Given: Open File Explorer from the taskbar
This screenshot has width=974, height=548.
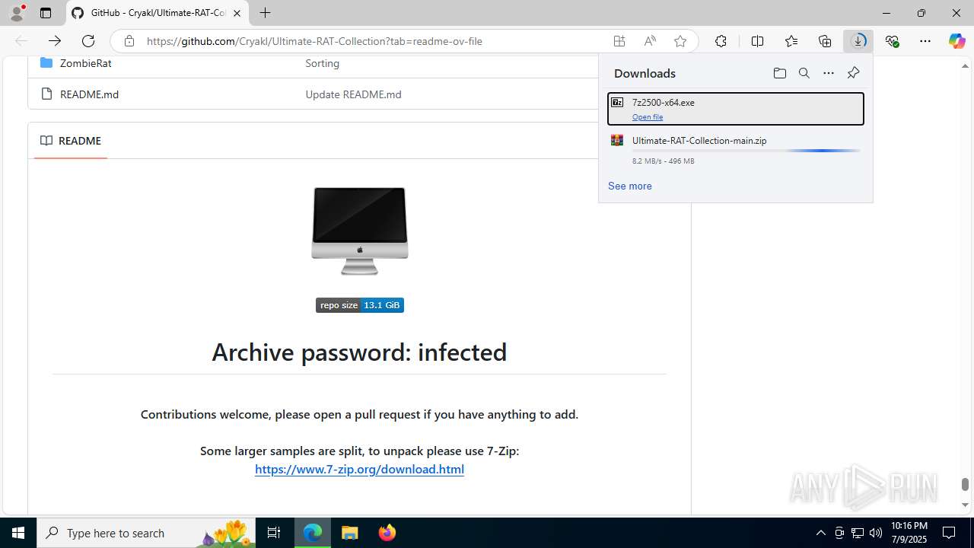Looking at the screenshot, I should tap(350, 533).
